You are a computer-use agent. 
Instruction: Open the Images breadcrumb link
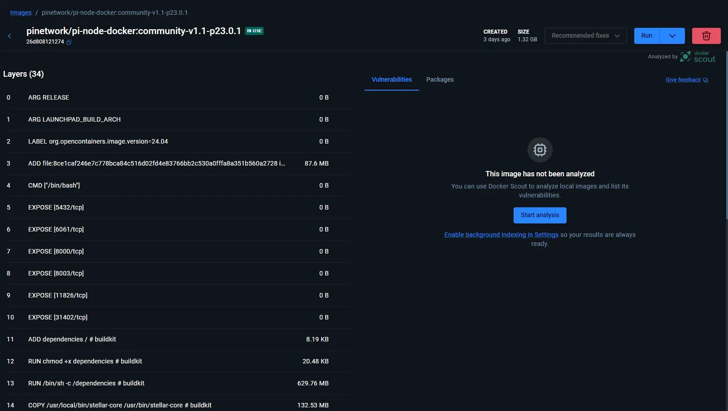tap(21, 13)
